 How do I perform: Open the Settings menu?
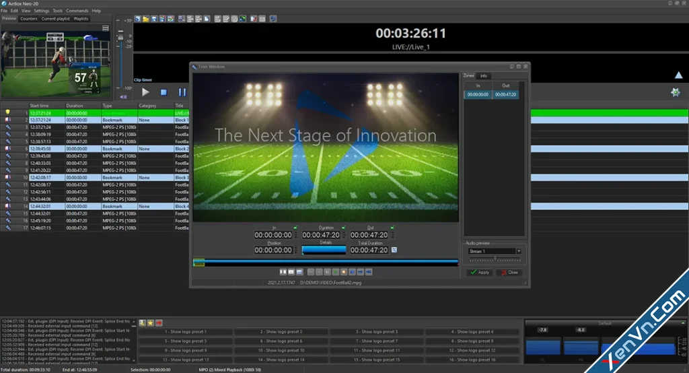pyautogui.click(x=41, y=11)
